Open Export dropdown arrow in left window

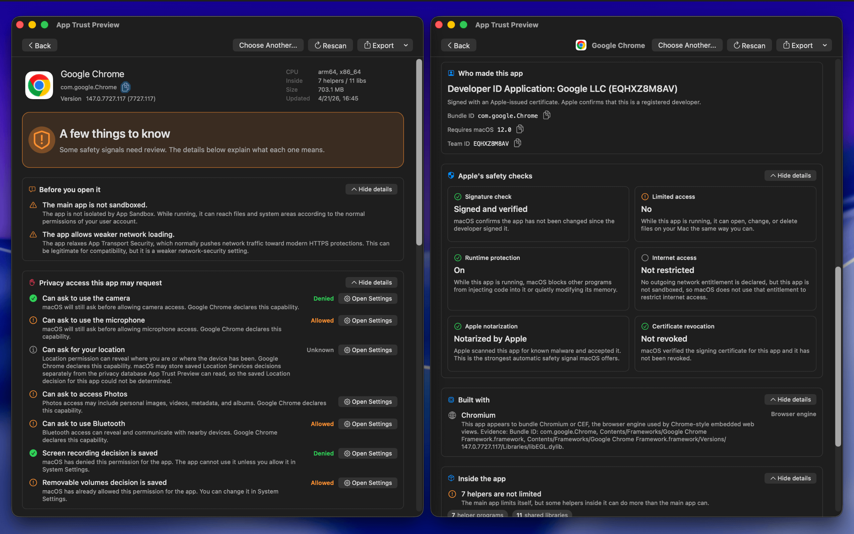tap(406, 45)
